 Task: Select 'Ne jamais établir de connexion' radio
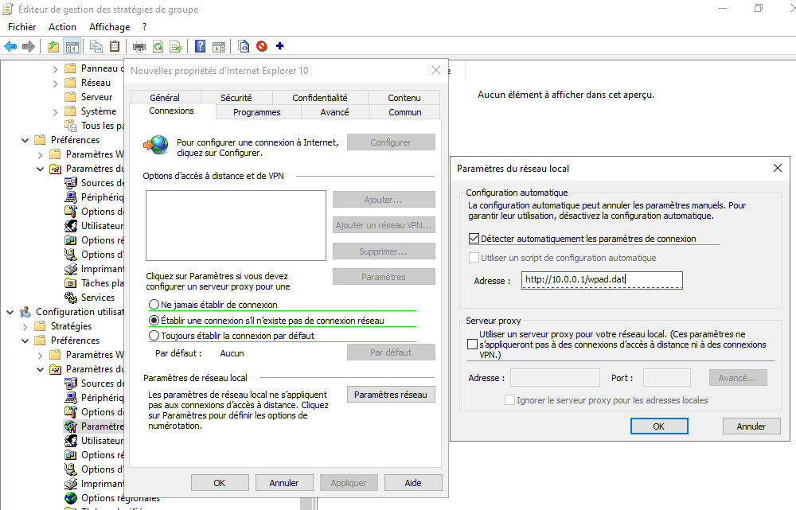click(154, 305)
